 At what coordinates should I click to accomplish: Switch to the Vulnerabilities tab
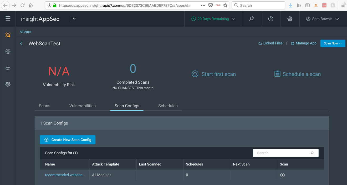pos(83,106)
